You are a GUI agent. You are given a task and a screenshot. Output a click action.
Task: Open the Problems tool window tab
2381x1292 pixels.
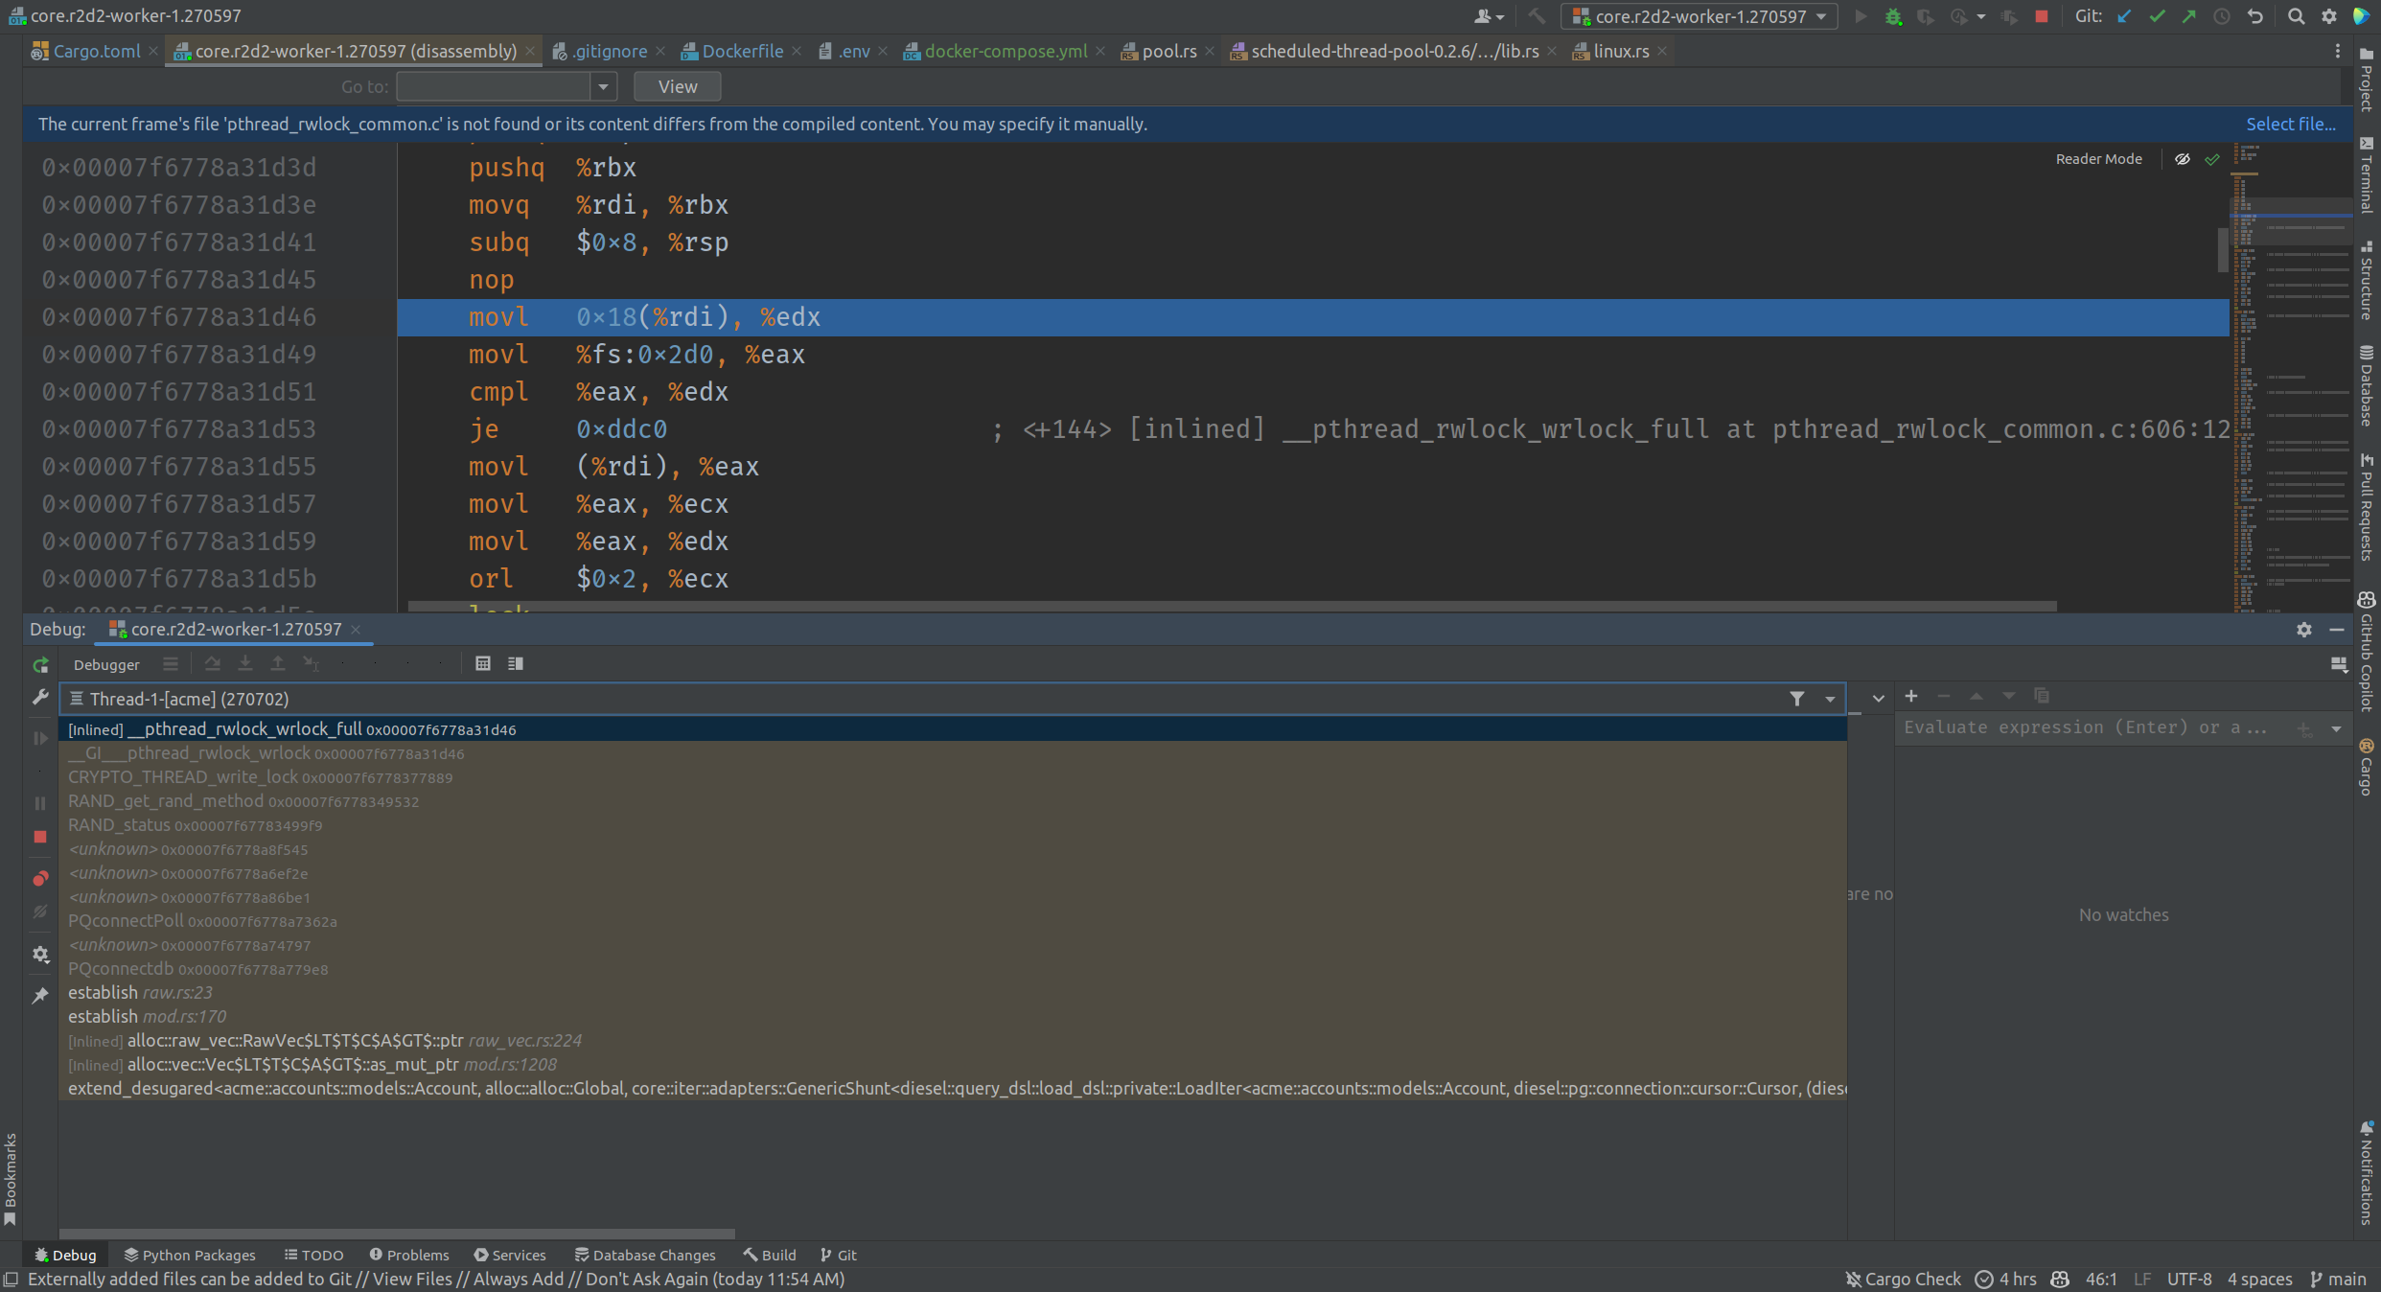pos(409,1255)
